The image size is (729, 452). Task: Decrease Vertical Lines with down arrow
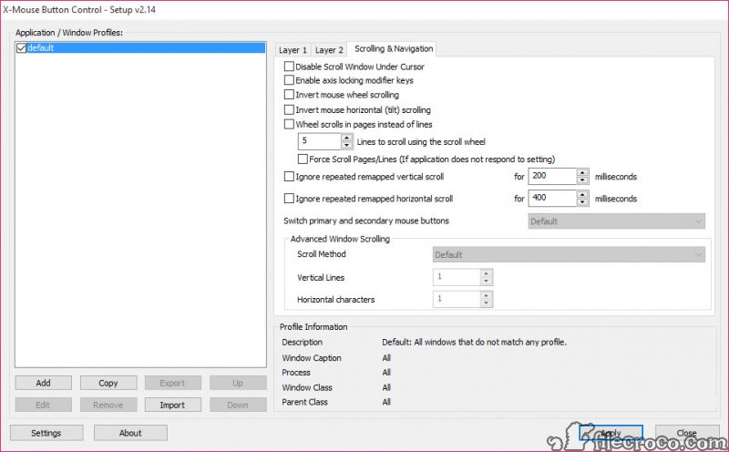487,281
